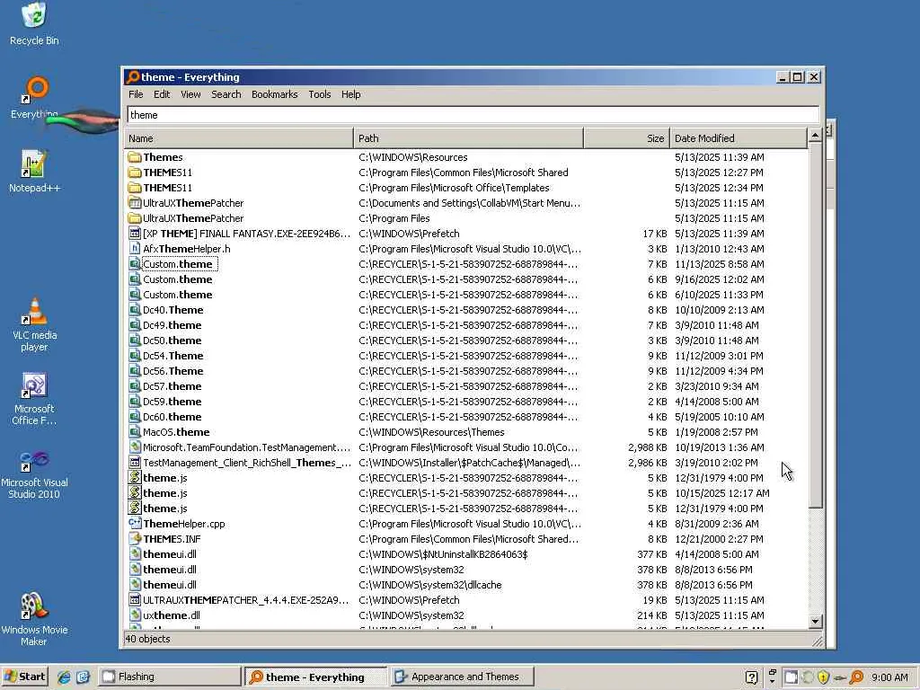920x690 pixels.
Task: Click the ULTRAUXTHEMEPATCHER prefetch file icon
Action: pyautogui.click(x=135, y=599)
